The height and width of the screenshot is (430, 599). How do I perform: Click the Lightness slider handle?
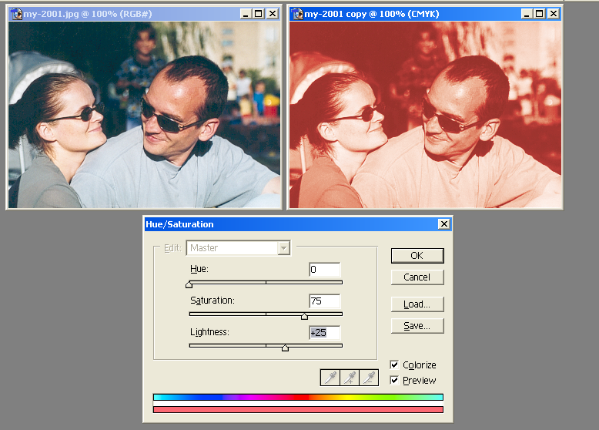coord(285,348)
